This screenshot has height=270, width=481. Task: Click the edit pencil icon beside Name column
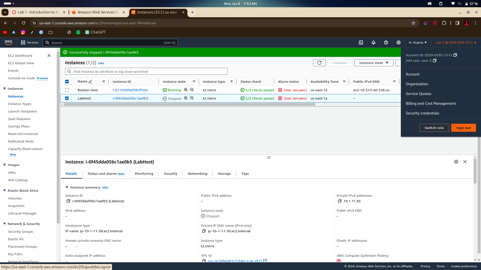(90, 81)
